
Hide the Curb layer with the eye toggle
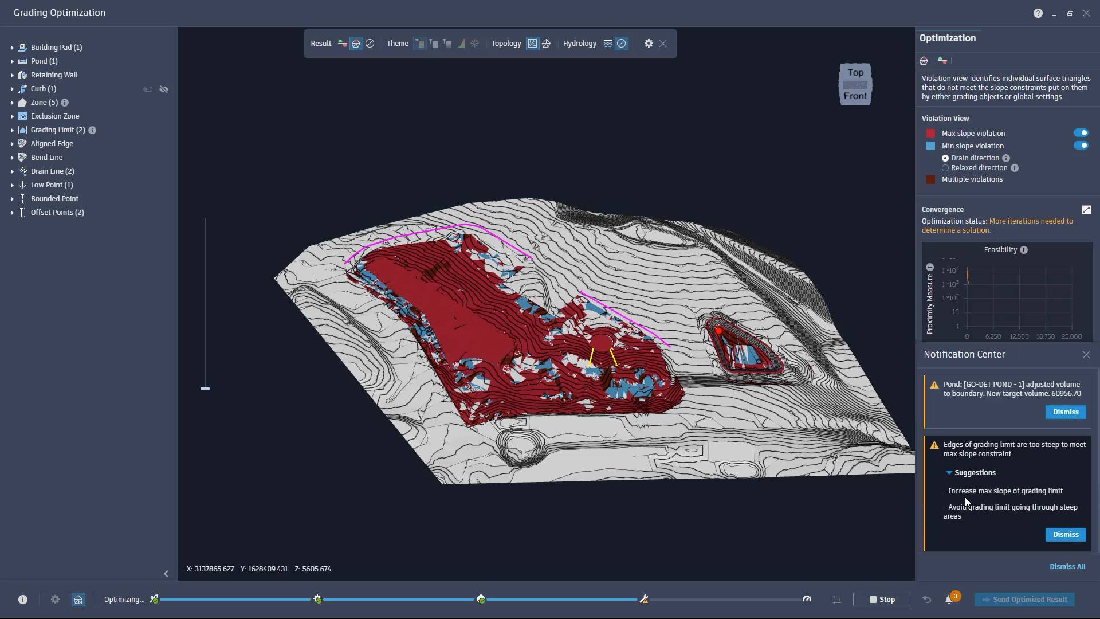pos(164,89)
